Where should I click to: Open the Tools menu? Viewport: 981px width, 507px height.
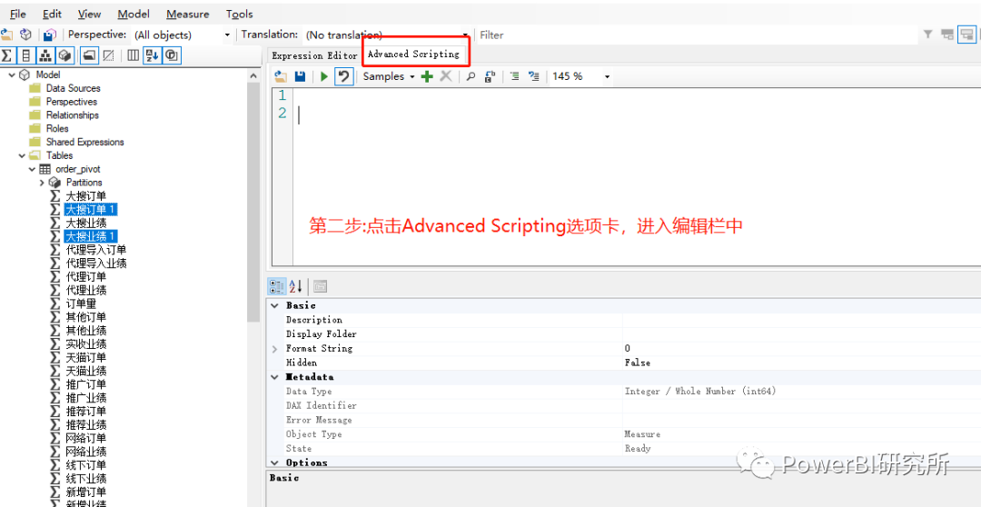[240, 14]
